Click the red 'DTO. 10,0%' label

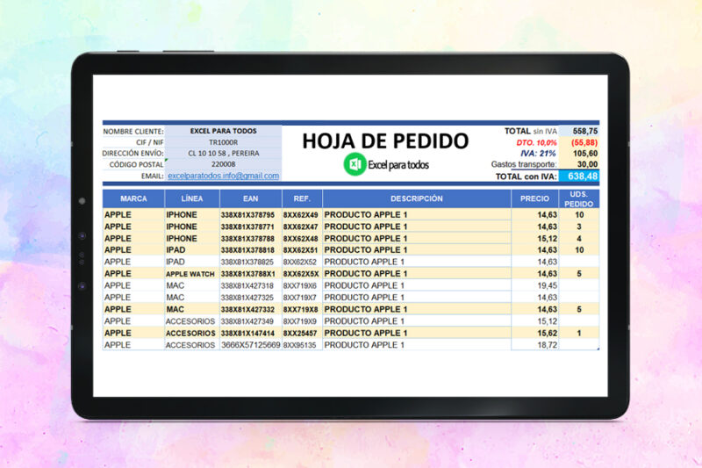point(536,142)
